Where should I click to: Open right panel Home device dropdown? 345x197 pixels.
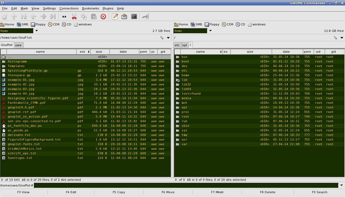(210, 31)
